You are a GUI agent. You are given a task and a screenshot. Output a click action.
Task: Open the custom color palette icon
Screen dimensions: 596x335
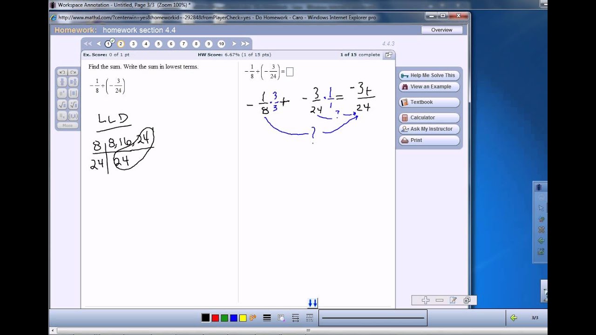coord(253,318)
